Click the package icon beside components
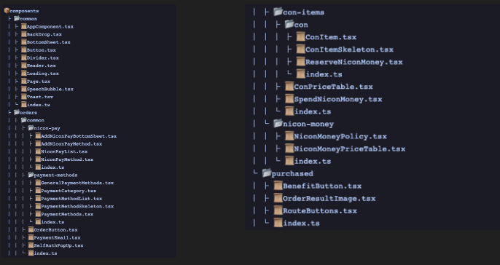 (x=7, y=11)
